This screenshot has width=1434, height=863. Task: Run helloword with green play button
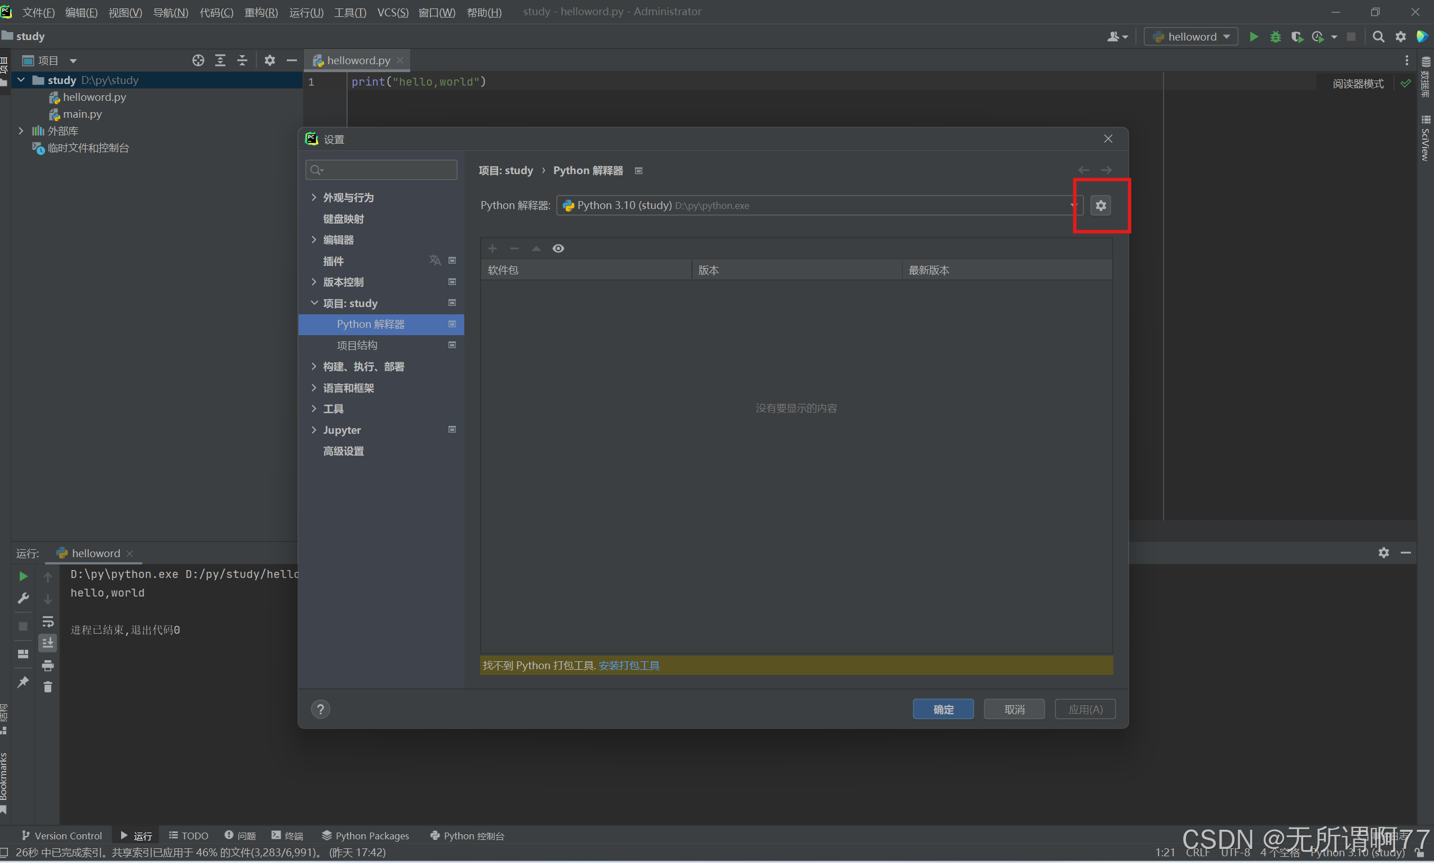[1254, 37]
